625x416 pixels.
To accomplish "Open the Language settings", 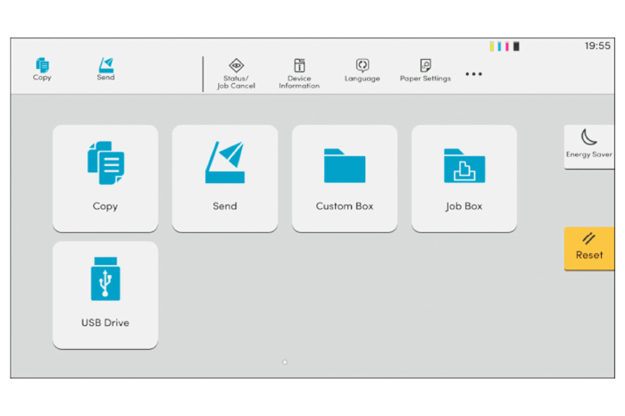I will tap(362, 71).
